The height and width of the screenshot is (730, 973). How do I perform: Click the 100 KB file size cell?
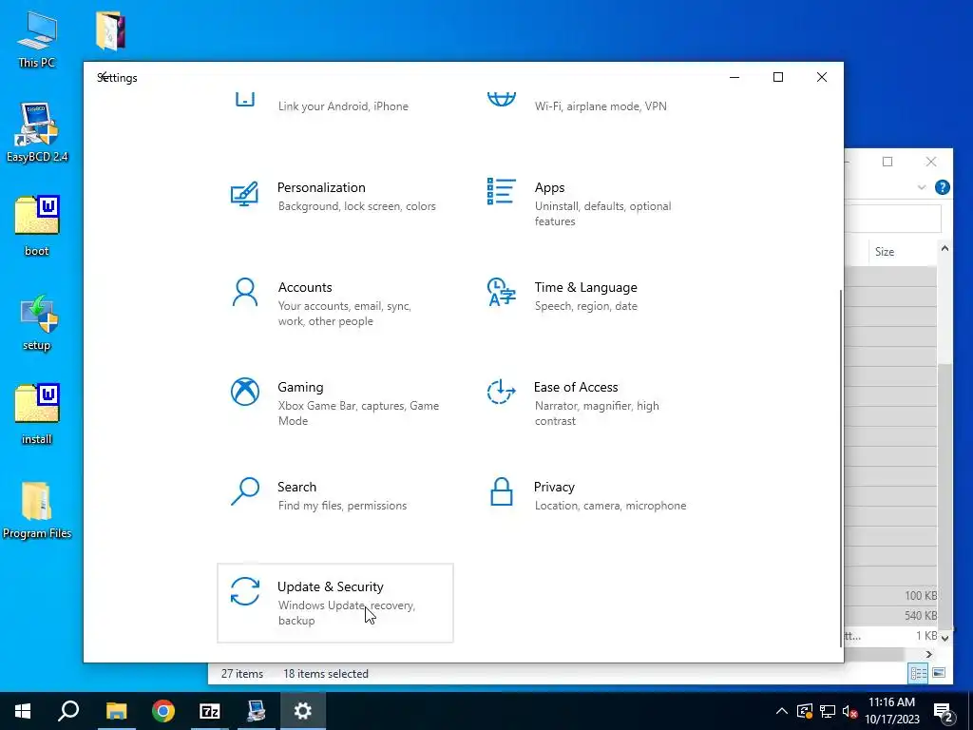coord(920,595)
